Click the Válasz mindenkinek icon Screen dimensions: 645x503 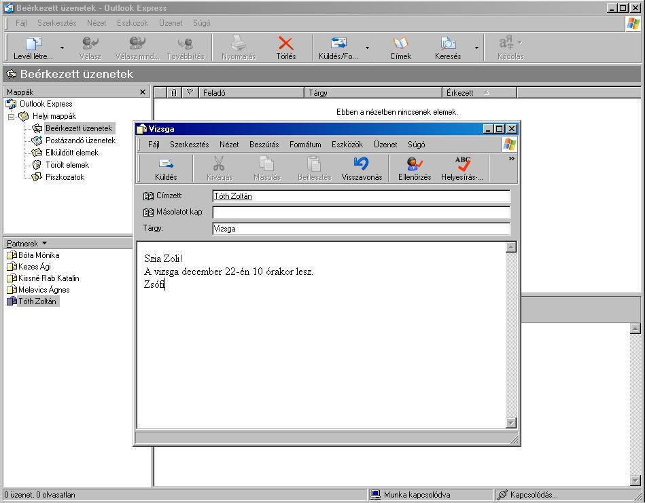click(137, 43)
